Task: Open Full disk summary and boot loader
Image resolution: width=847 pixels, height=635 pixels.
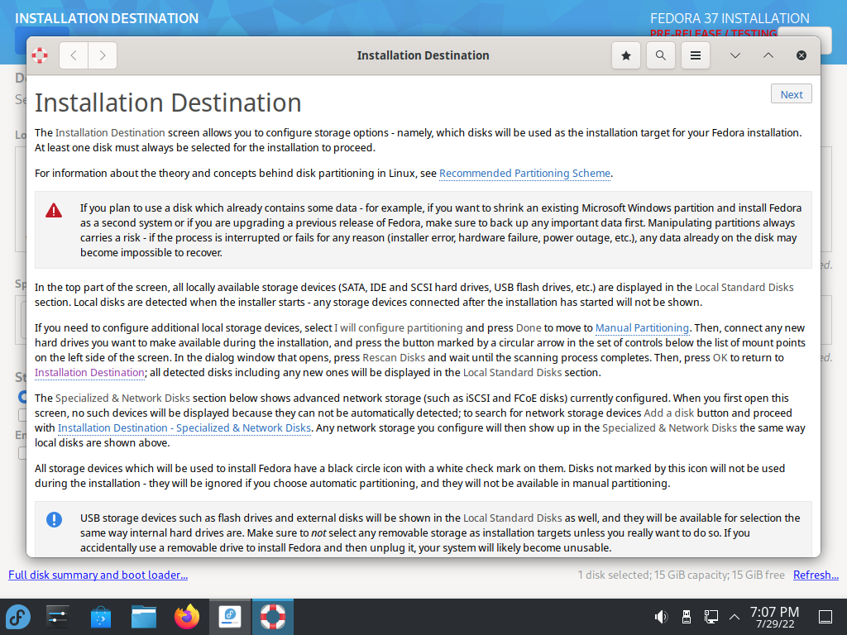Action: (x=98, y=575)
